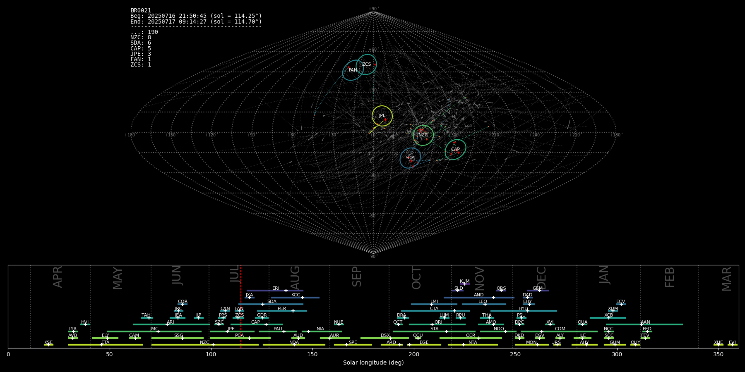Image resolution: width=745 pixels, height=372 pixels.
Task: Select the AUR shower bar in the timeline
Action: (334, 338)
